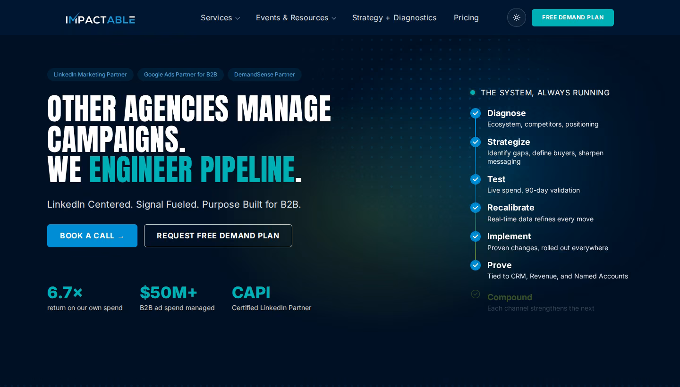
Task: Click the Recalibrate step checkmark icon
Action: click(x=476, y=208)
